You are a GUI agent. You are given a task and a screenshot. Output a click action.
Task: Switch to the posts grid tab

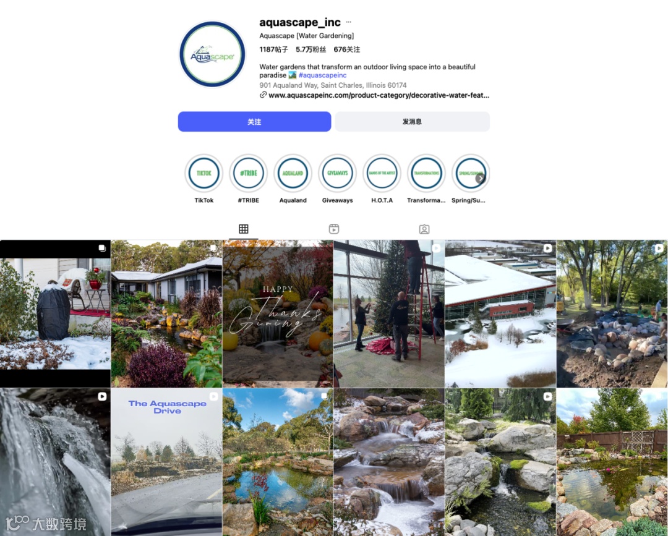243,229
